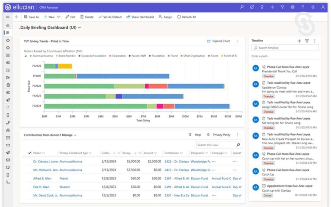
Task: Open the insights lightbulb icon
Action: pos(262,7)
